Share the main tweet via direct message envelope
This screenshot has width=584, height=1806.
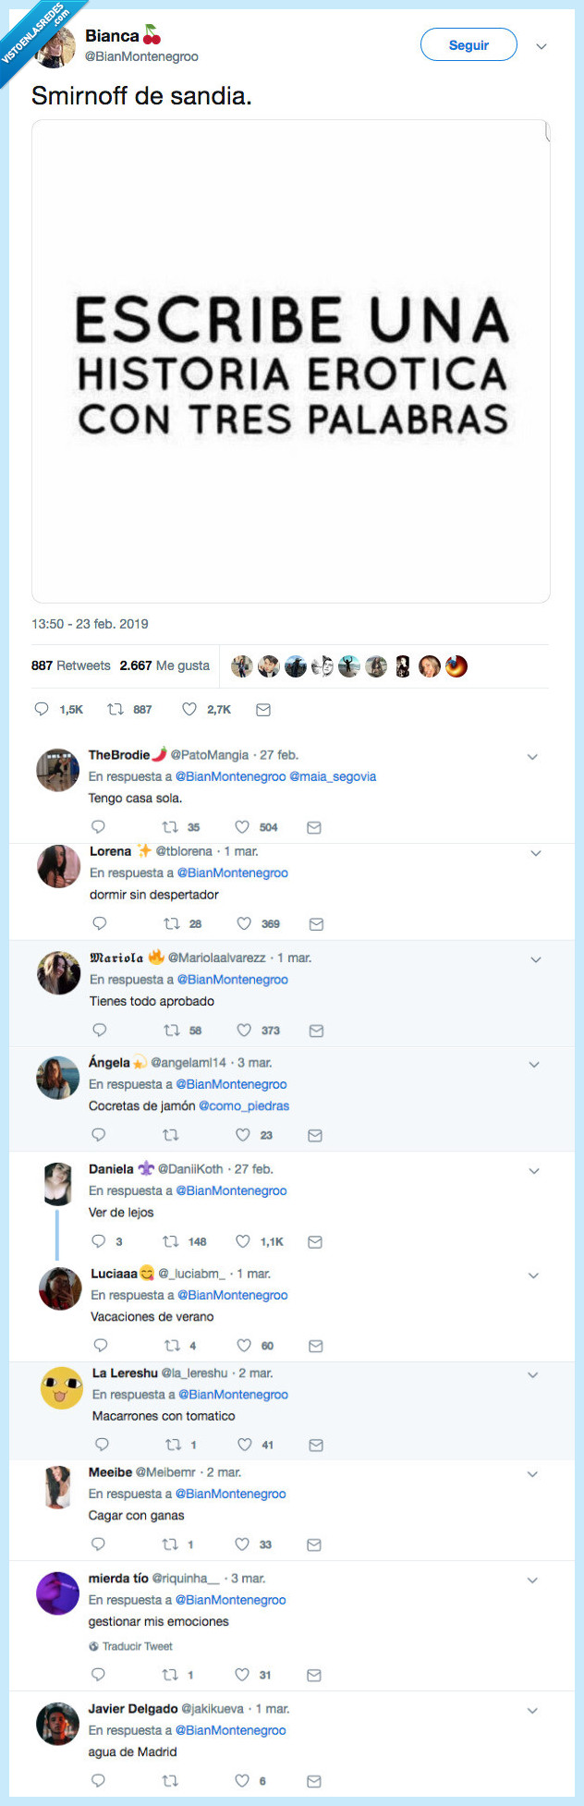(x=263, y=709)
